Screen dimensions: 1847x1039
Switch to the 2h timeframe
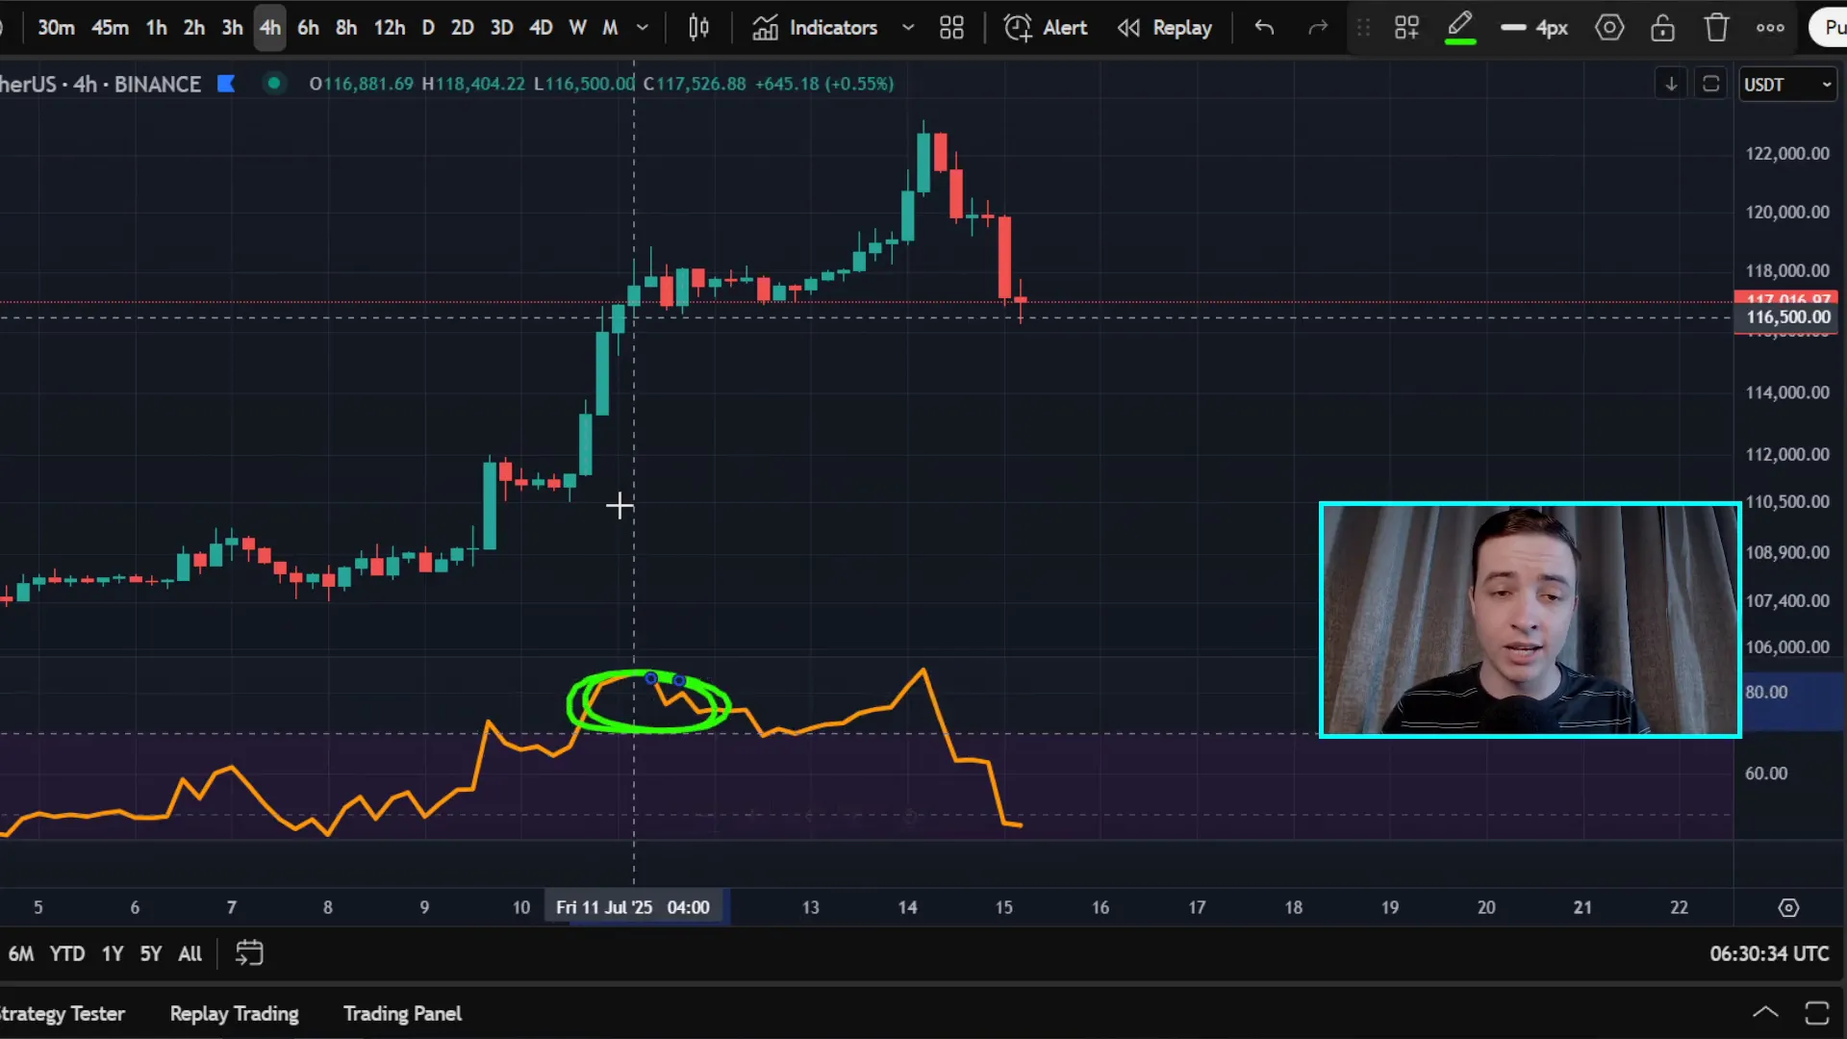point(194,28)
